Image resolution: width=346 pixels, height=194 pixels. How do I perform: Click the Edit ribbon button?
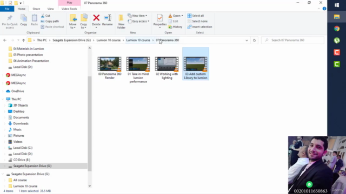click(173, 21)
